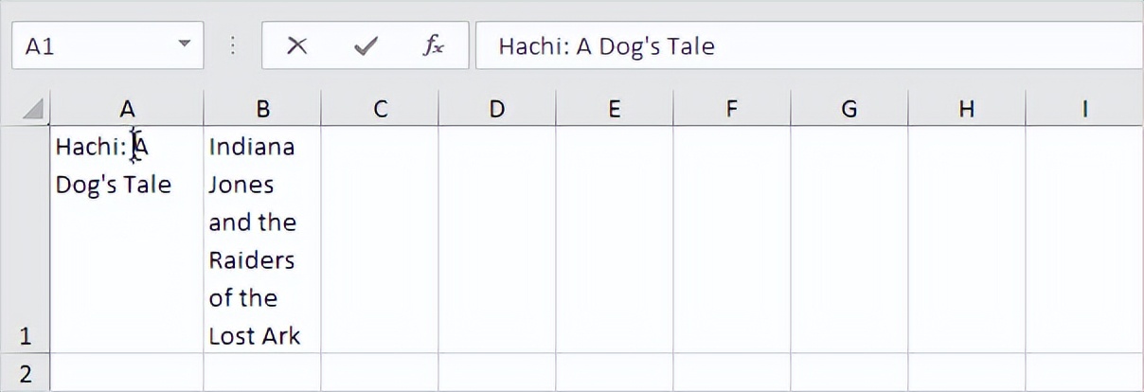Select column A header
1144x392 pixels.
click(127, 110)
